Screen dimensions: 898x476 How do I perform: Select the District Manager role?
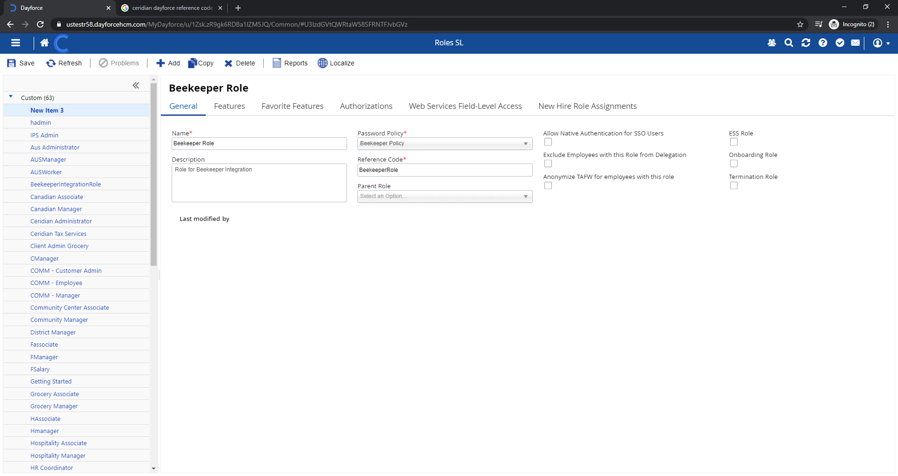(x=53, y=333)
